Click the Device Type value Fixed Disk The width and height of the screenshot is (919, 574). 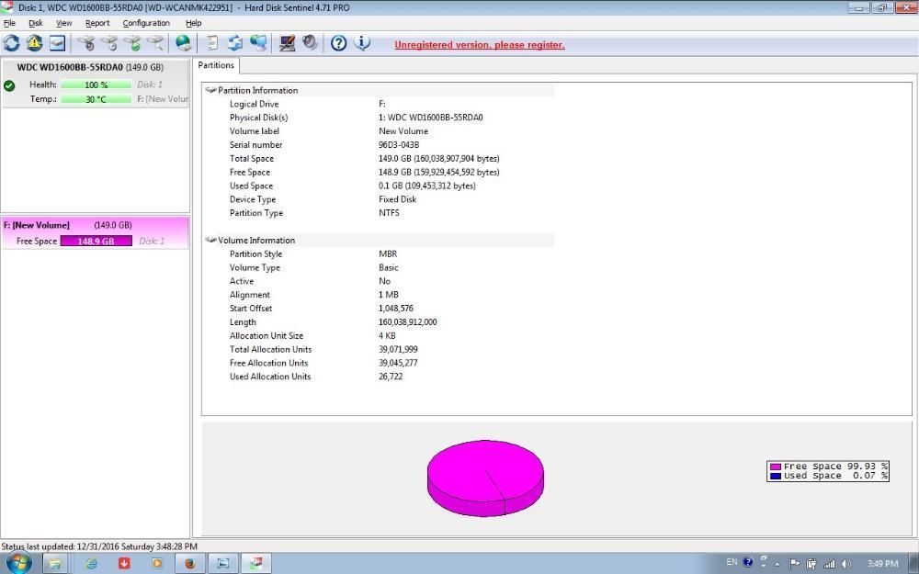click(x=397, y=199)
